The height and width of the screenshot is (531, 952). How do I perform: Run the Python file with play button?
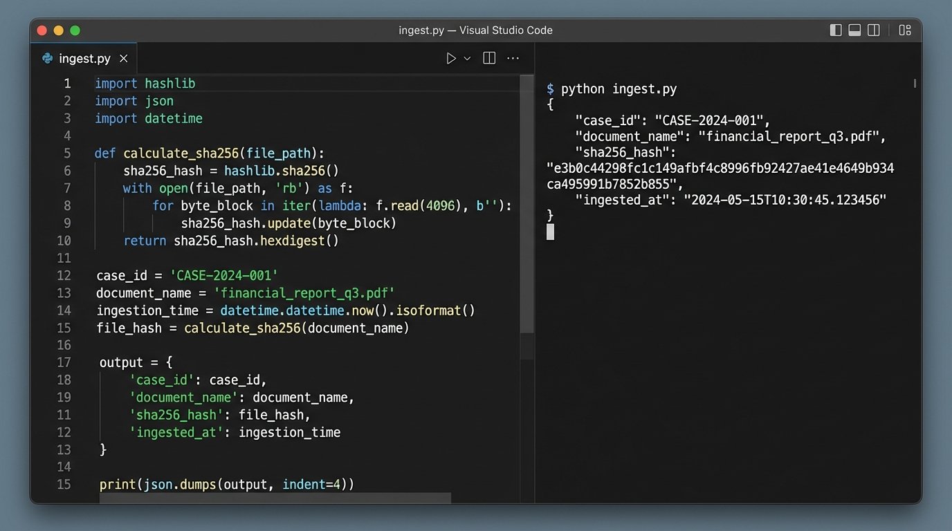point(451,59)
